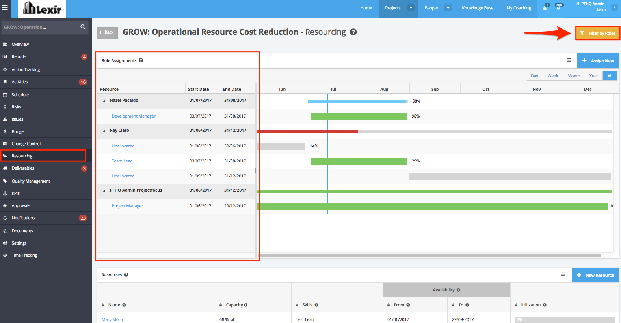This screenshot has height=323, width=621.
Task: Click info icon beside To column
Action: 467,305
